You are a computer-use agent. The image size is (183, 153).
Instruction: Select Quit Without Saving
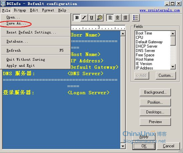(35, 59)
